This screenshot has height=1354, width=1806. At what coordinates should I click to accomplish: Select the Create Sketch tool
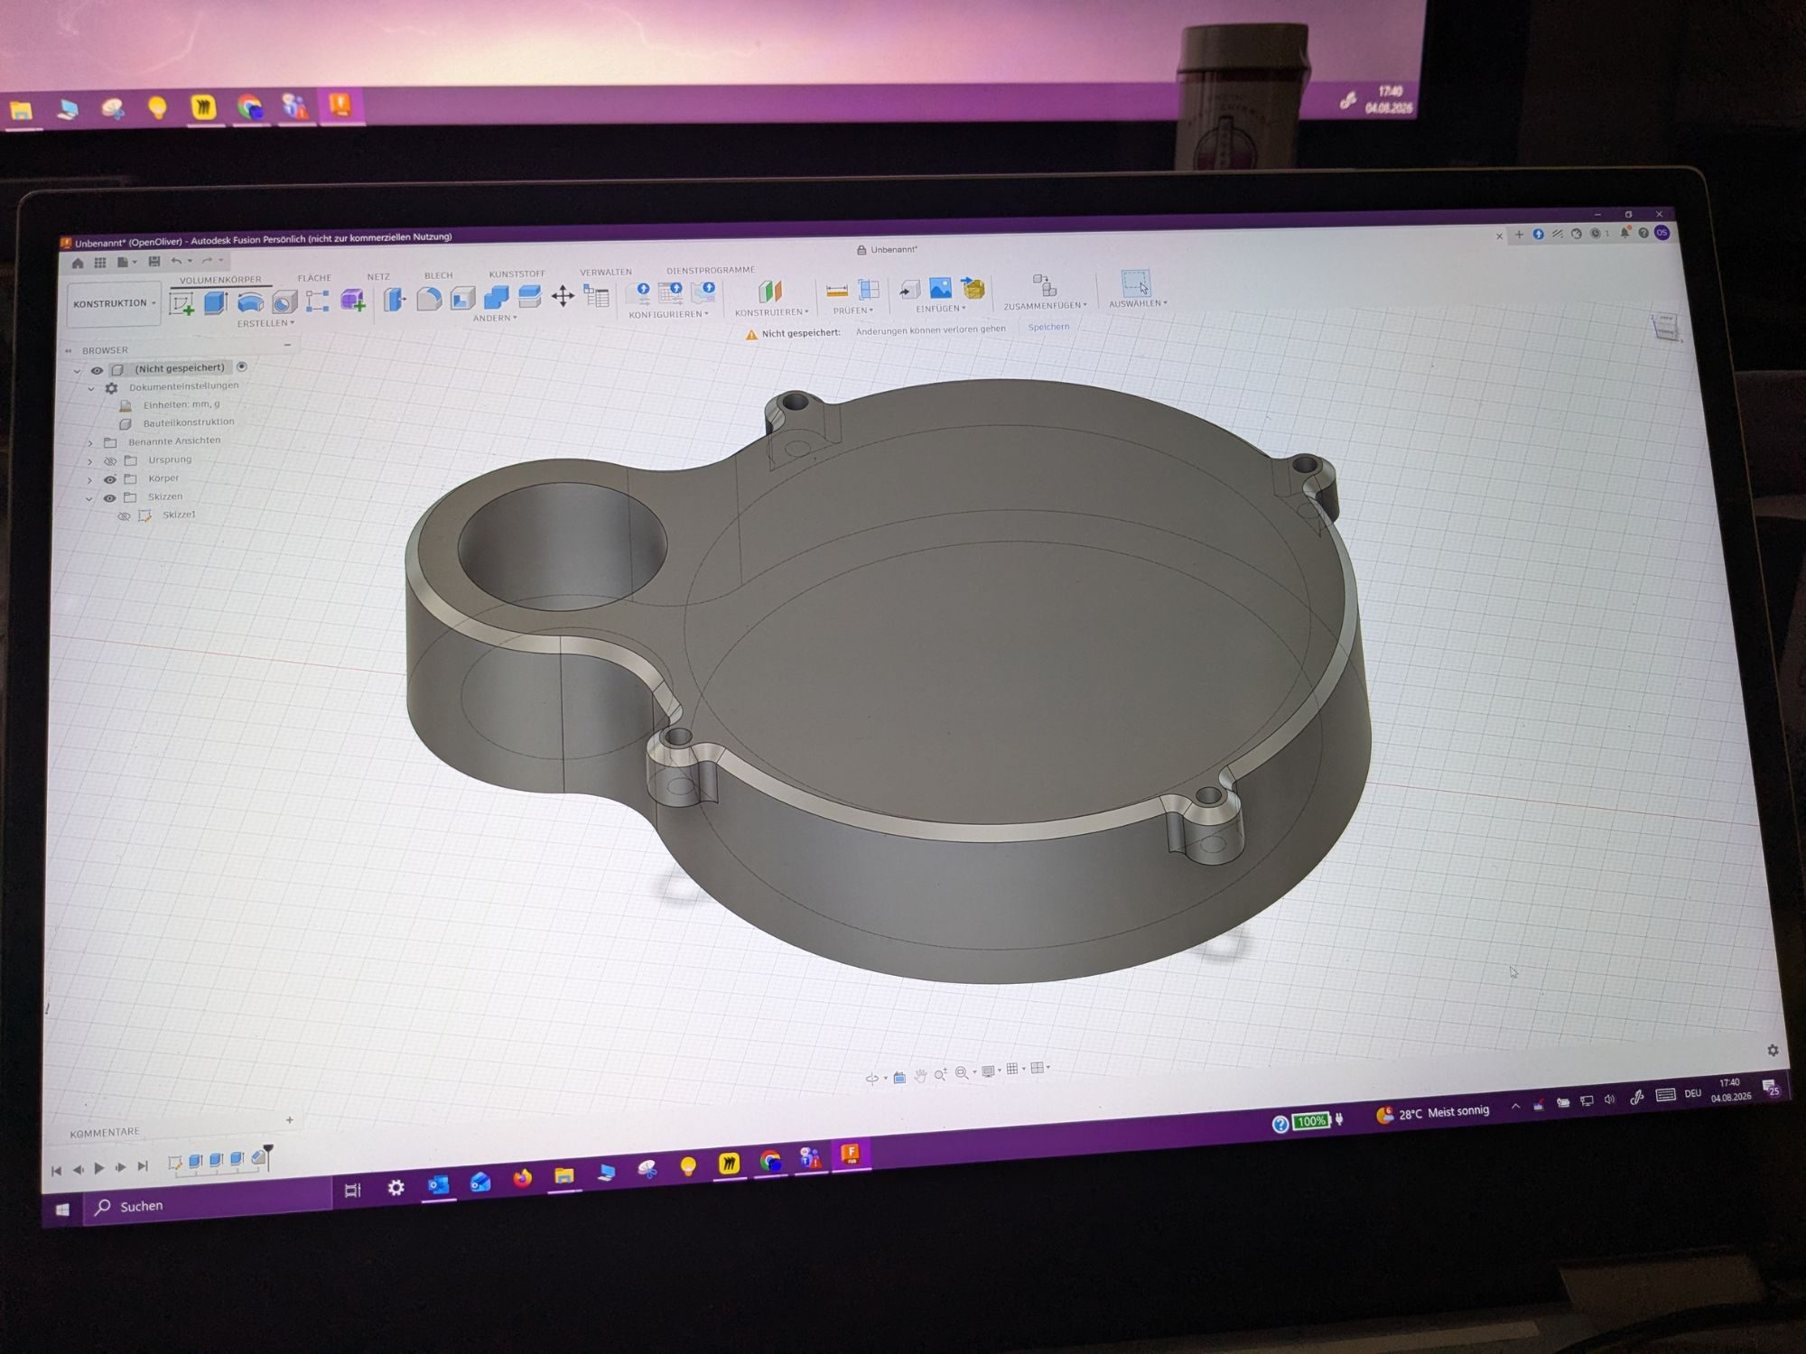click(182, 304)
